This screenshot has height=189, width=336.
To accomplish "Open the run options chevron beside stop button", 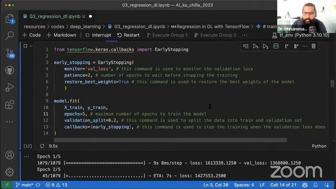I will pyautogui.click(x=31, y=46).
